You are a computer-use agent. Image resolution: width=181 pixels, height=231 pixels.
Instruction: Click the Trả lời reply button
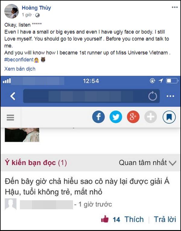click(165, 219)
